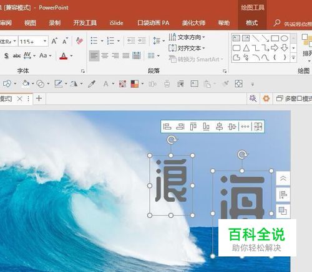The width and height of the screenshot is (312, 272).
Task: Clear all formatting eraser icon
Action: (x=79, y=41)
